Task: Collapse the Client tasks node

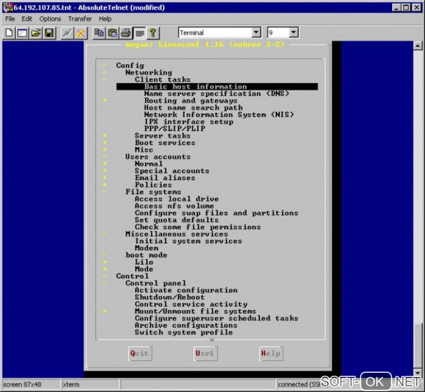Action: 104,80
